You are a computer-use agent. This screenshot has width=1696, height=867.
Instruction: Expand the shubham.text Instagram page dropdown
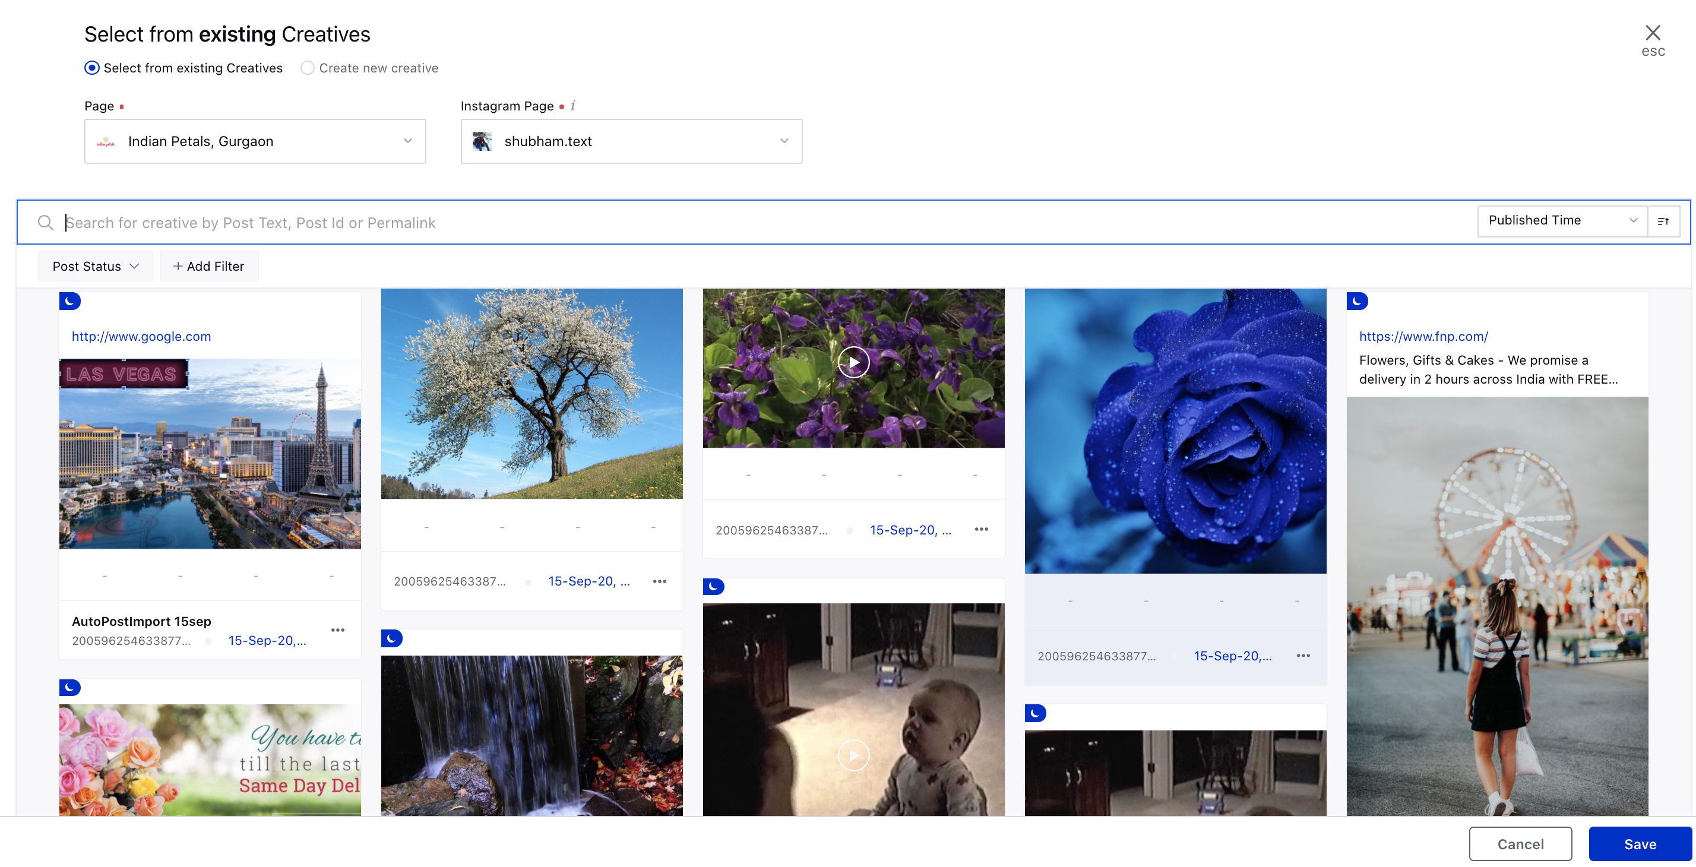pyautogui.click(x=785, y=141)
